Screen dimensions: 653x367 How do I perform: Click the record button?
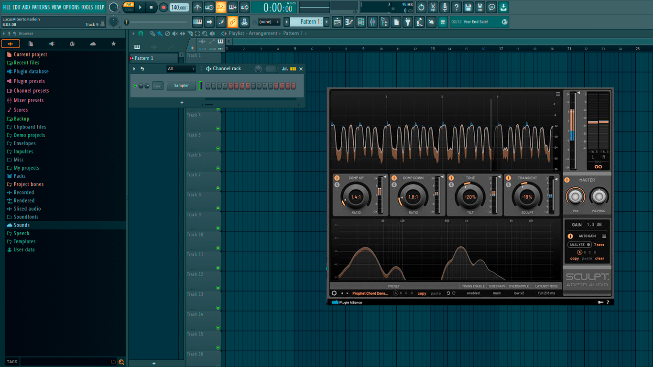(163, 7)
